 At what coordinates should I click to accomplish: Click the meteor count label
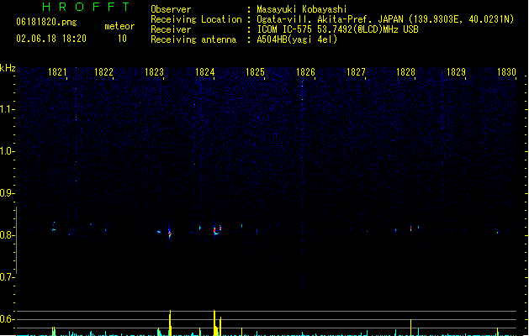coord(119,26)
